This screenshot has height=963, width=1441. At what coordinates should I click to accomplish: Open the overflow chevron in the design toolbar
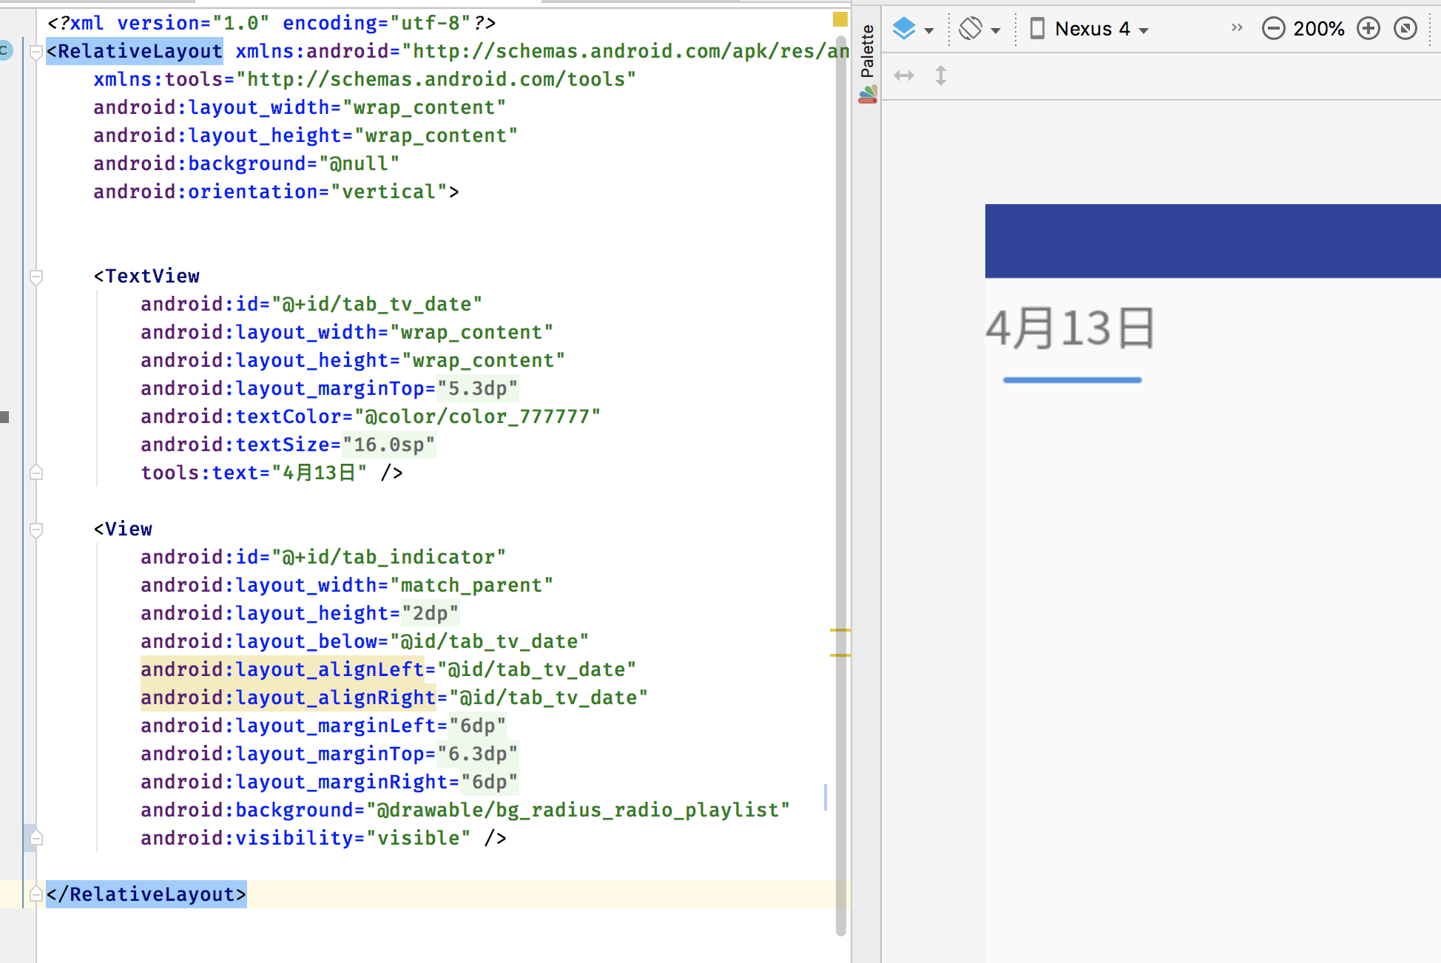tap(1236, 27)
